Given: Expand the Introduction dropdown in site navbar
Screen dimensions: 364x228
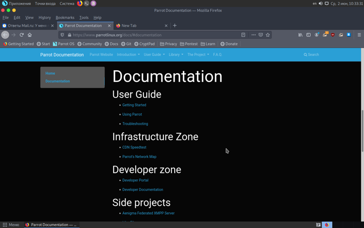Looking at the screenshot, I should click(128, 54).
